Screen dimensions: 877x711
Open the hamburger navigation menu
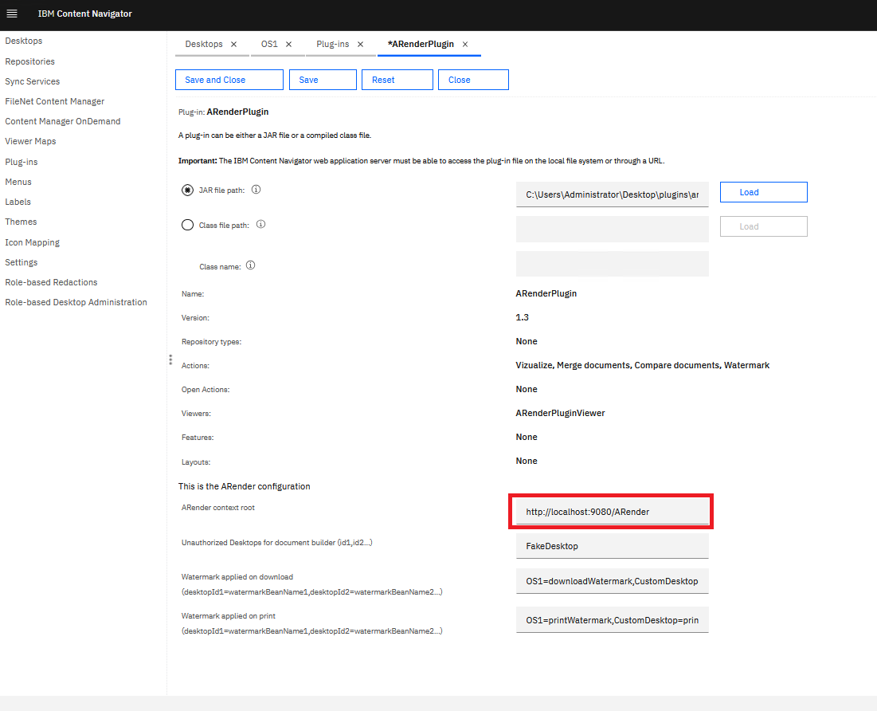pos(12,14)
